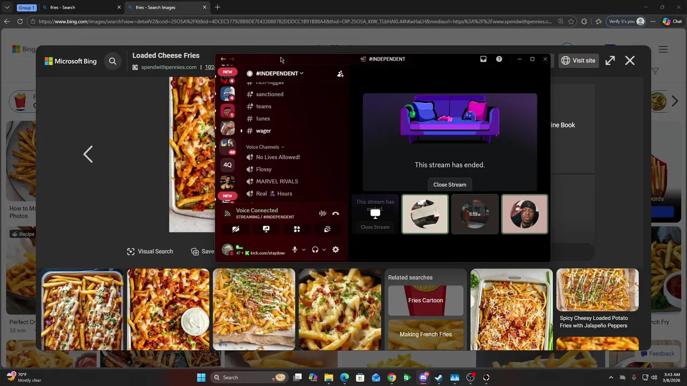Open Discord user settings gear

click(335, 250)
